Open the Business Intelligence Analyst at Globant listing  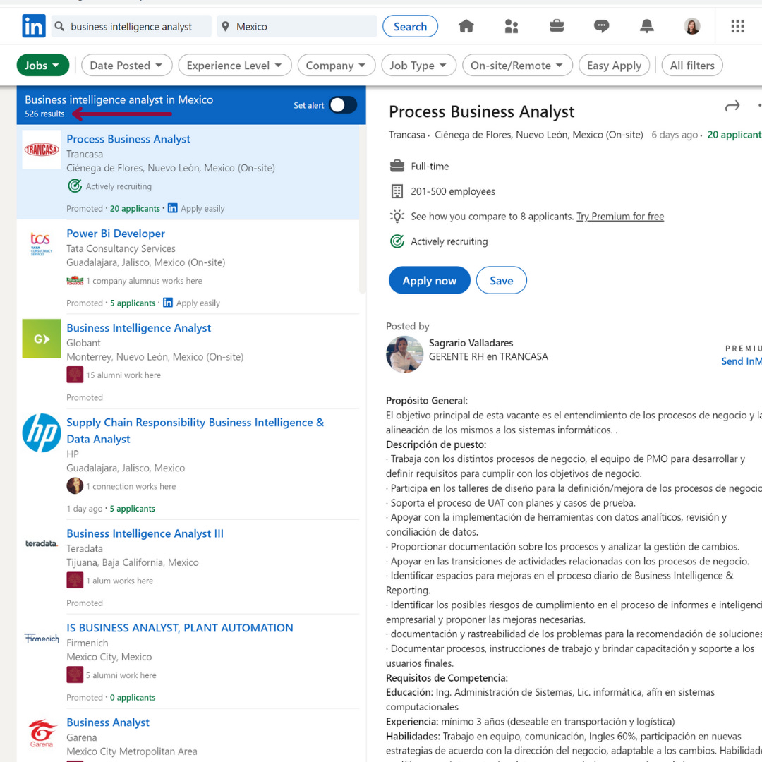pos(138,327)
